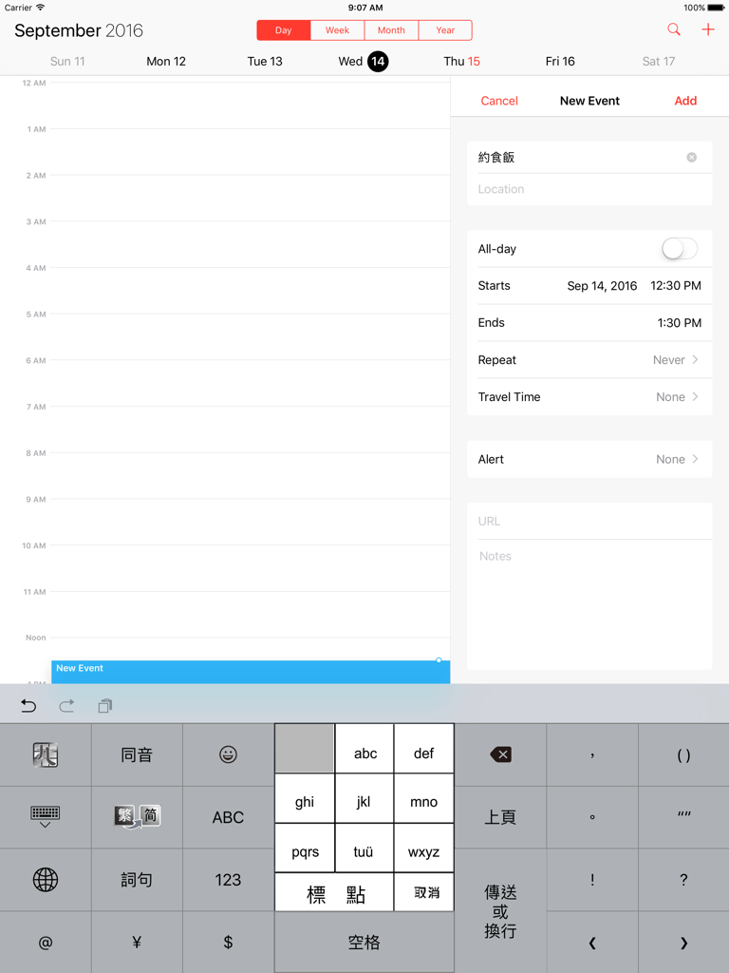Tap the ¥ symbol key
Viewport: 729px width, 973px height.
click(137, 943)
